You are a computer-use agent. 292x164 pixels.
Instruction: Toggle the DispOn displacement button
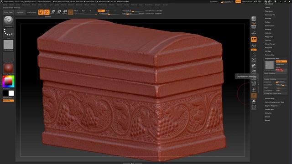click(x=281, y=61)
